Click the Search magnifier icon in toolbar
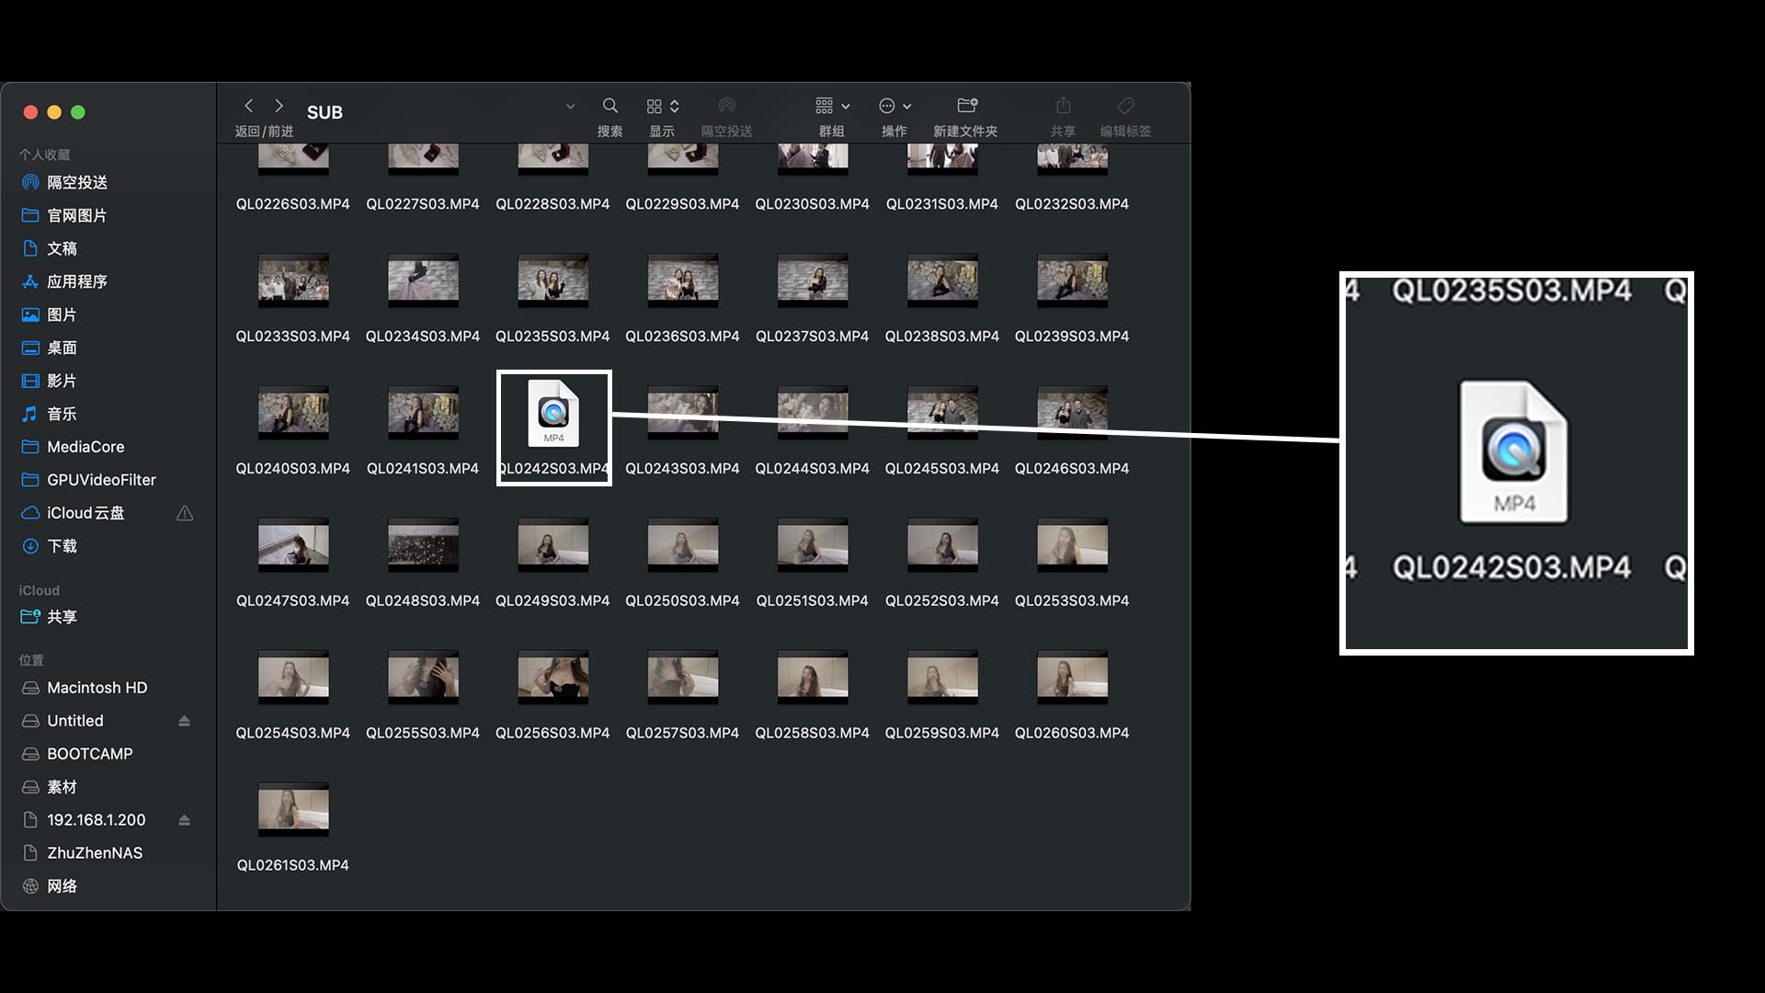 click(609, 106)
